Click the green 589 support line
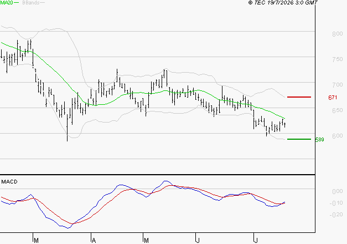347x244 pixels. point(299,139)
